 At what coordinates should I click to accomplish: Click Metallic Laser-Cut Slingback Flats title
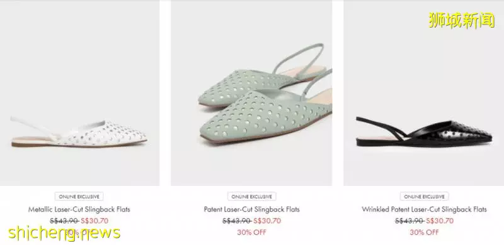tap(79, 209)
